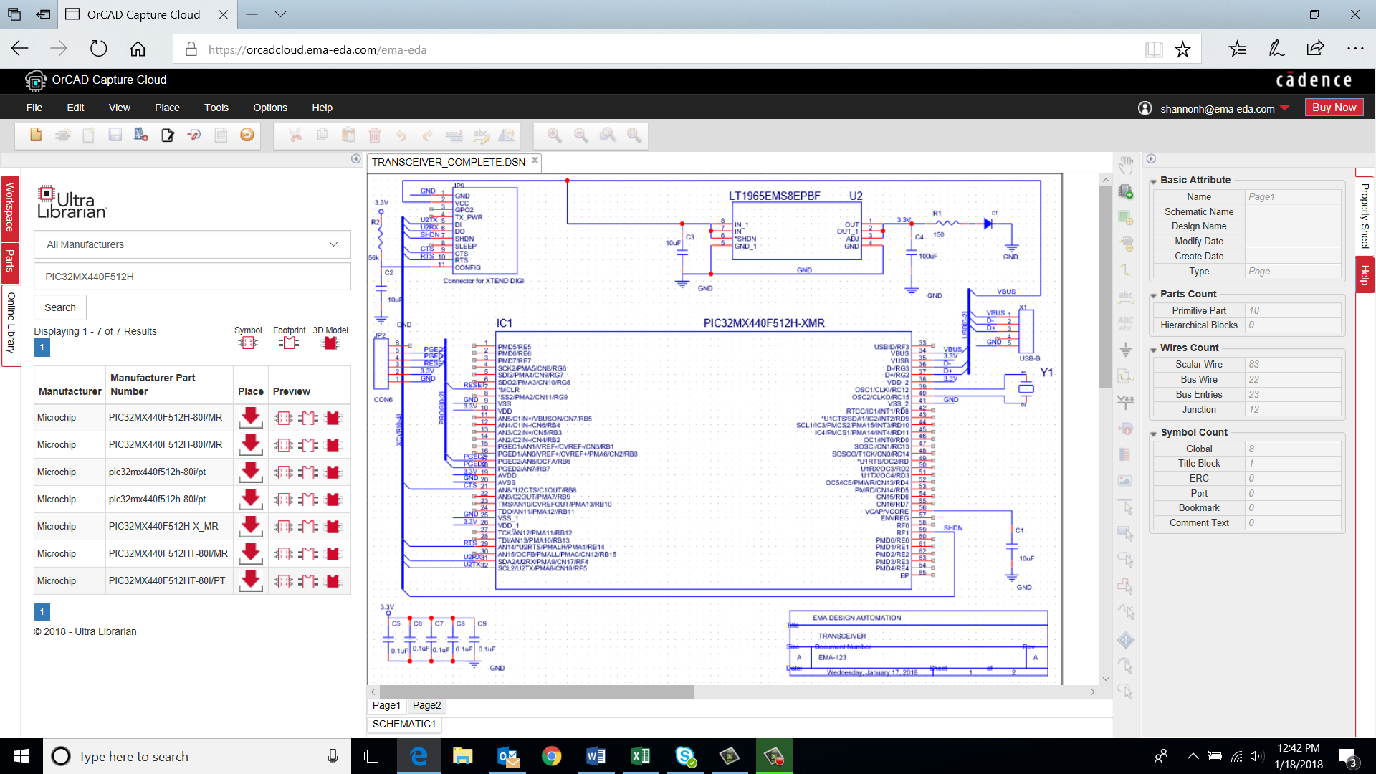The height and width of the screenshot is (774, 1376).
Task: Click the Place download icon for PIC32MX440F512H-80I/MR
Action: [x=250, y=417]
